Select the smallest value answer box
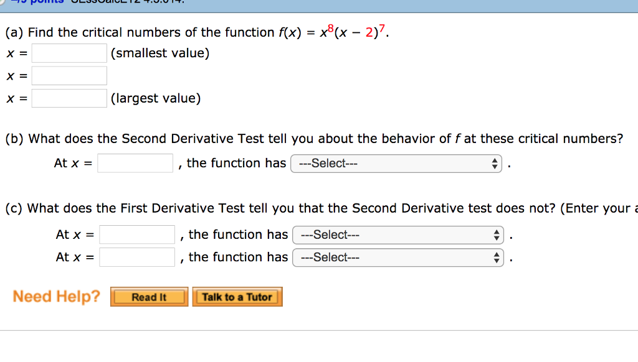Image resolution: width=638 pixels, height=362 pixels. pos(69,53)
